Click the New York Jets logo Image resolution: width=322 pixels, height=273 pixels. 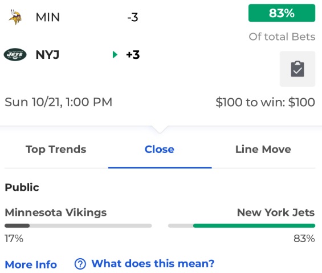[x=15, y=54]
